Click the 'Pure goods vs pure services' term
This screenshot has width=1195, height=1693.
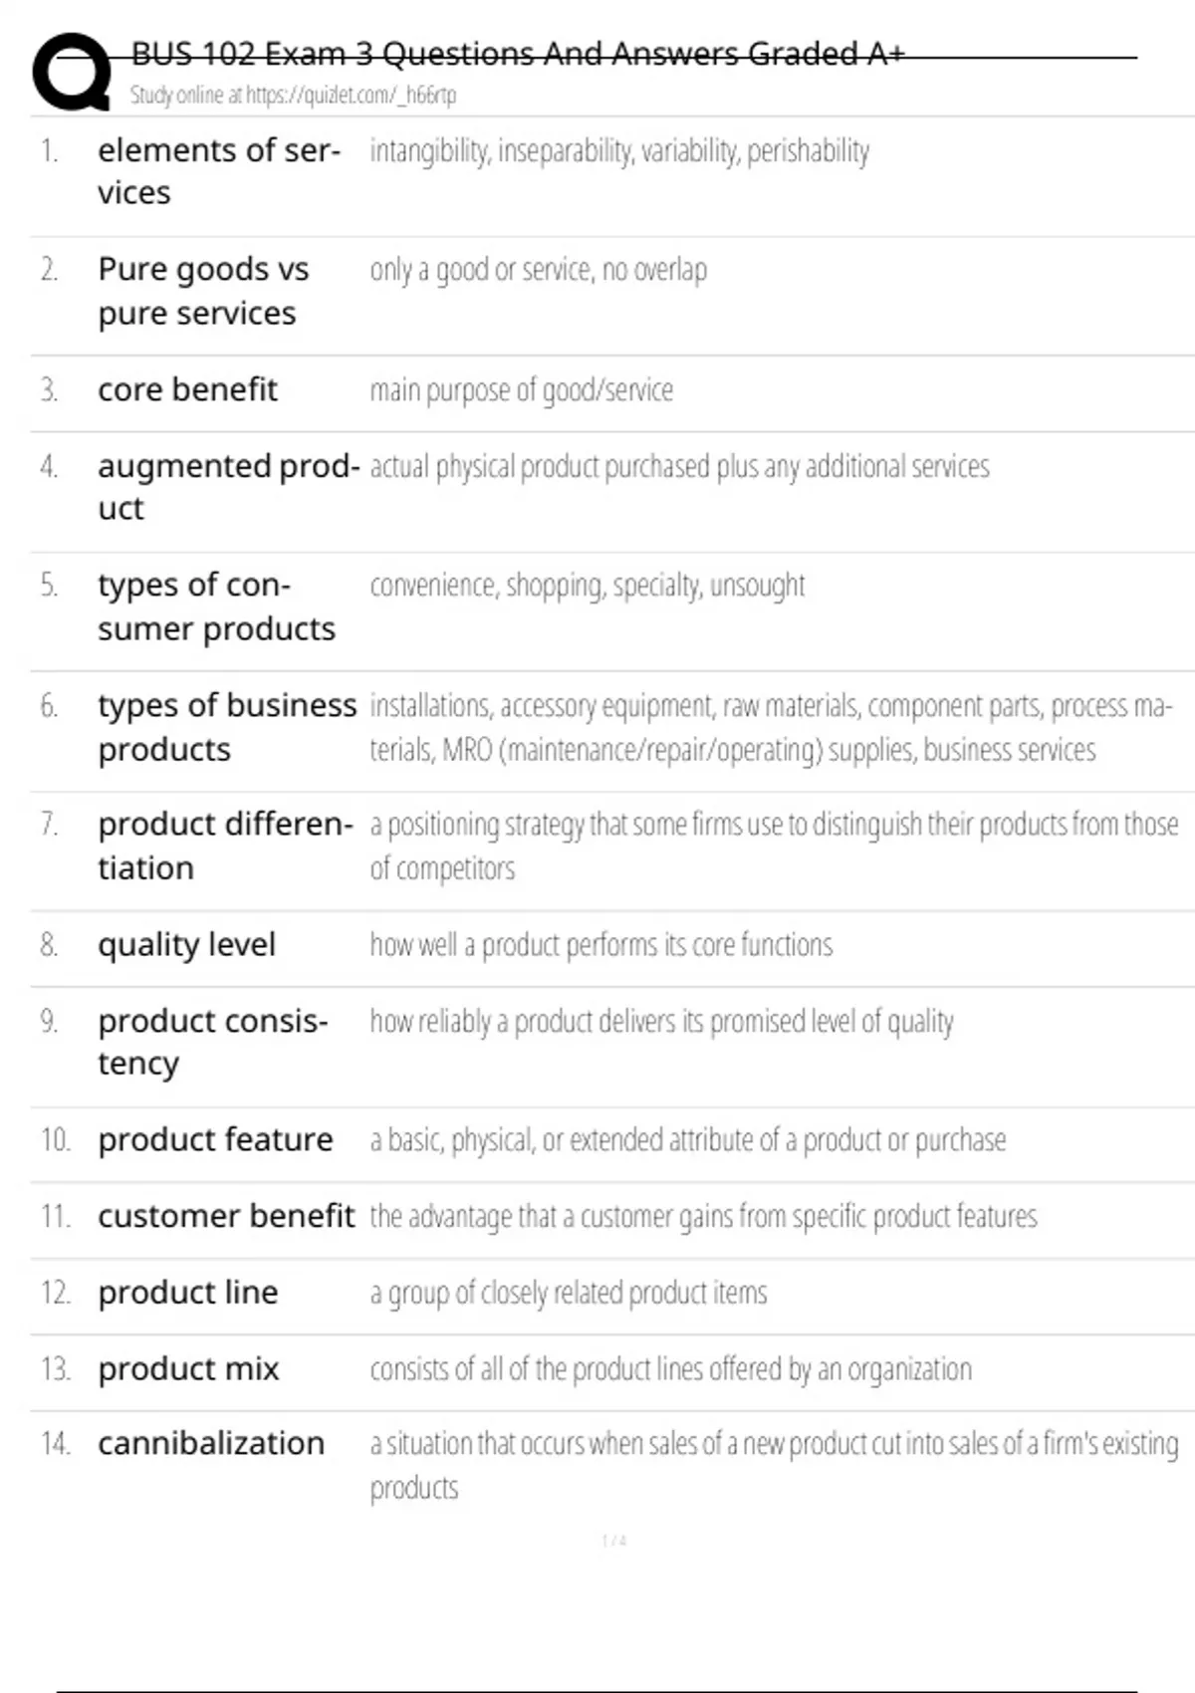pyautogui.click(x=203, y=291)
